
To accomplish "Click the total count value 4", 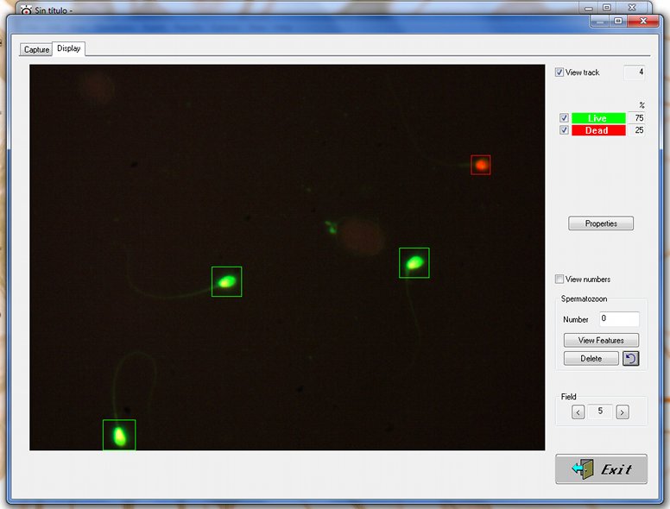I will (635, 72).
